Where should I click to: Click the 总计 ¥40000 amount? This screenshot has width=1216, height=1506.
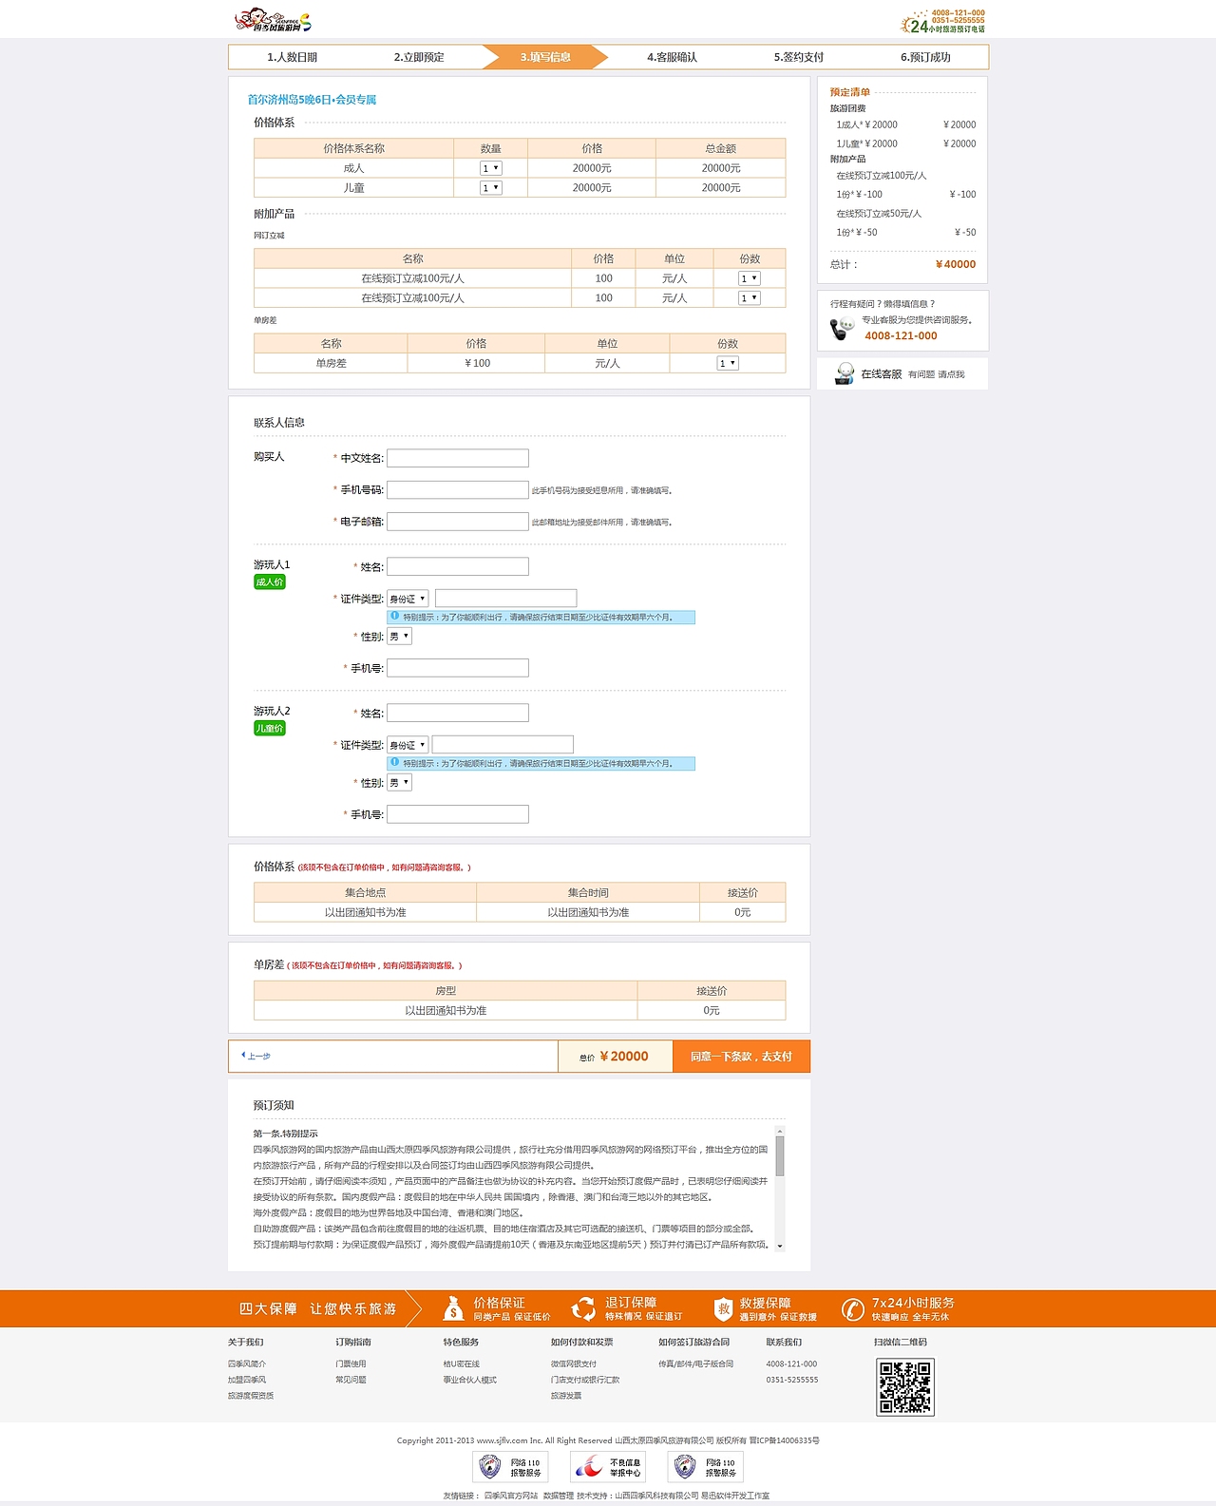956,264
